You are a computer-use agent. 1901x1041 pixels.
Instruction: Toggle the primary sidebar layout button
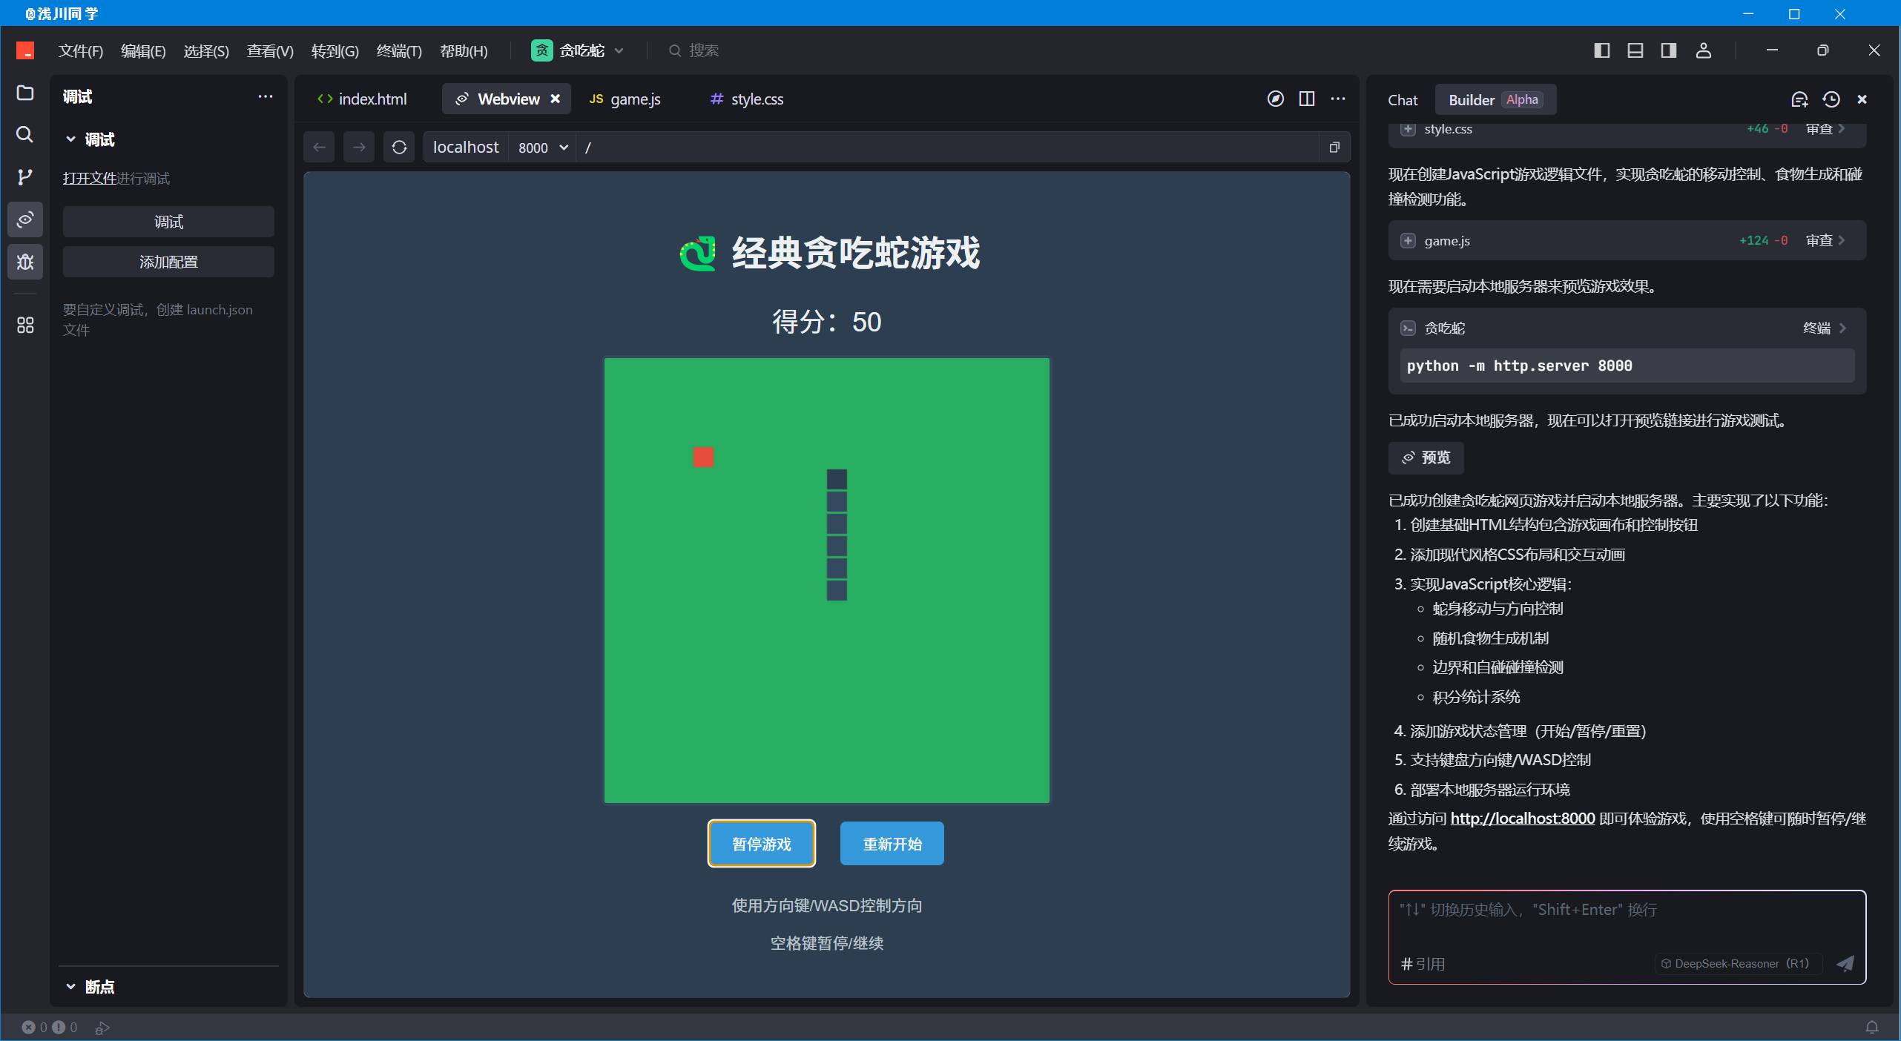click(1602, 50)
